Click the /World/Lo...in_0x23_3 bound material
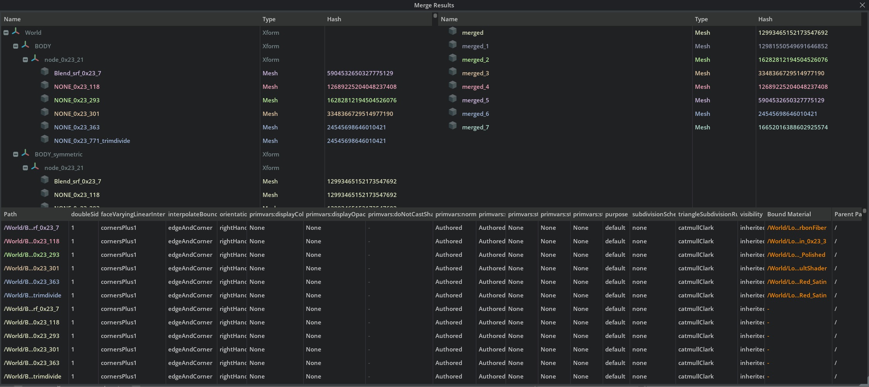 coord(797,241)
